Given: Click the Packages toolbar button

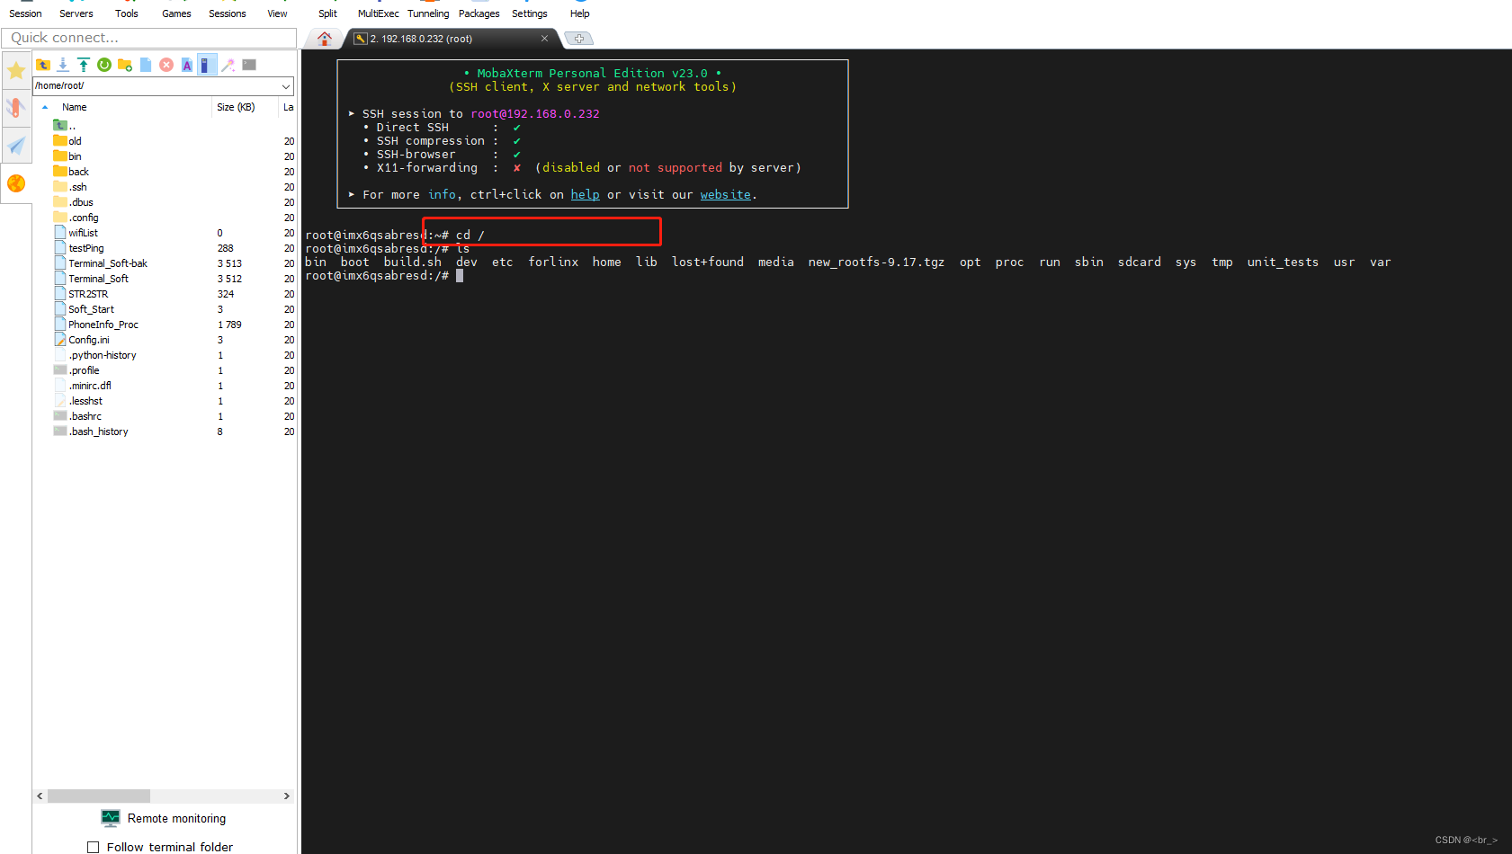Looking at the screenshot, I should [x=479, y=13].
